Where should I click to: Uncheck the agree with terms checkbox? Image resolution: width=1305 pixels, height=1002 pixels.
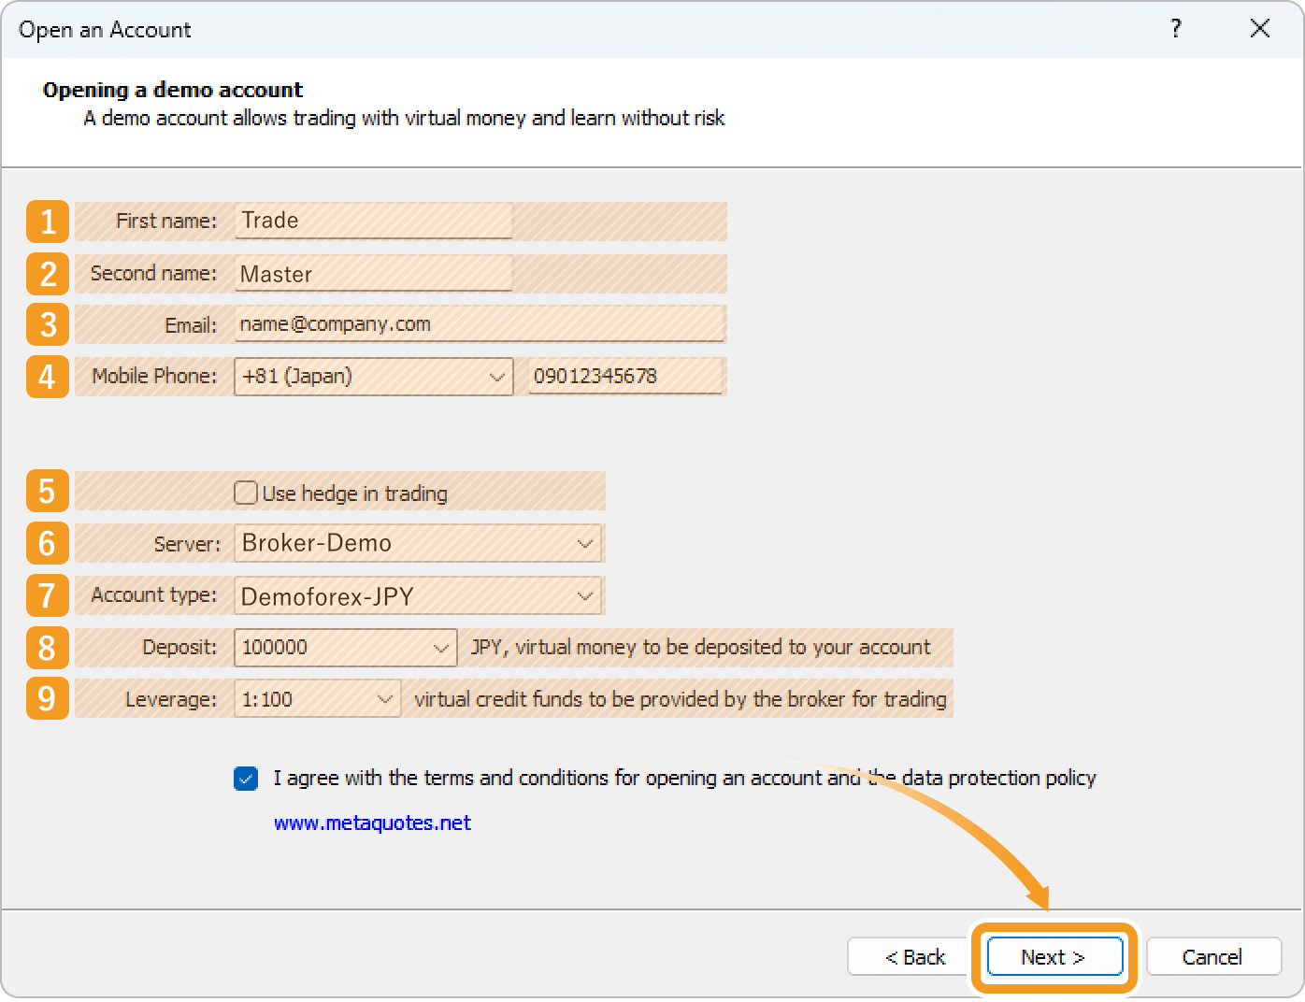pos(246,778)
